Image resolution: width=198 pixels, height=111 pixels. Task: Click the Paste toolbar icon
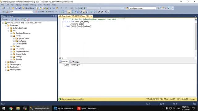(x=57, y=8)
